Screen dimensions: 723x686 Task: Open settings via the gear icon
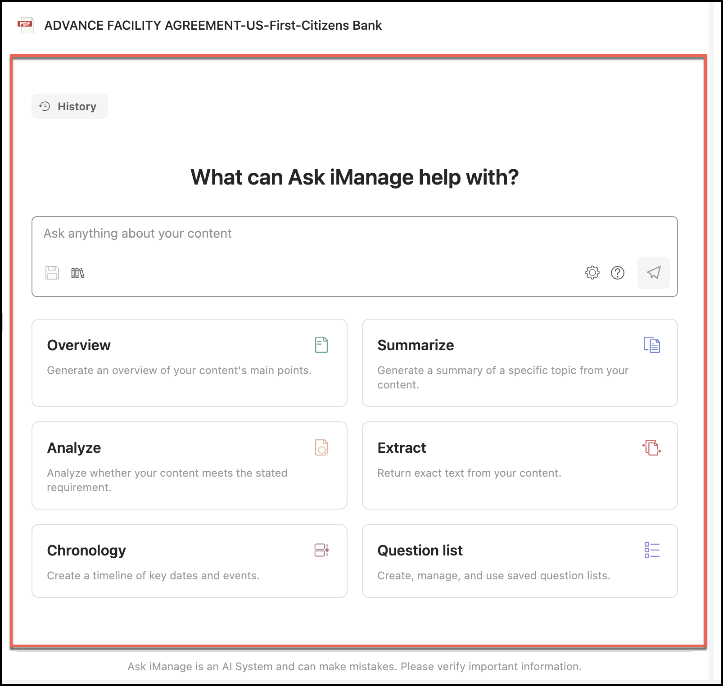592,273
